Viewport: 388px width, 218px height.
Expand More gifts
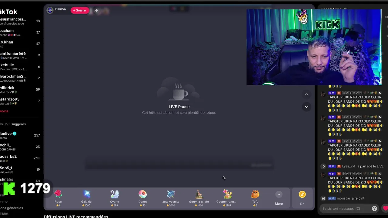[279, 198]
